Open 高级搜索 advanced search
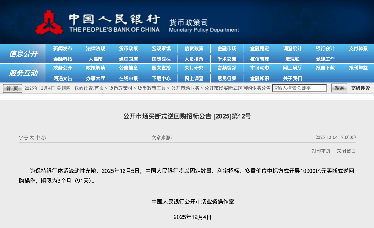374x228 pixels. [360, 88]
